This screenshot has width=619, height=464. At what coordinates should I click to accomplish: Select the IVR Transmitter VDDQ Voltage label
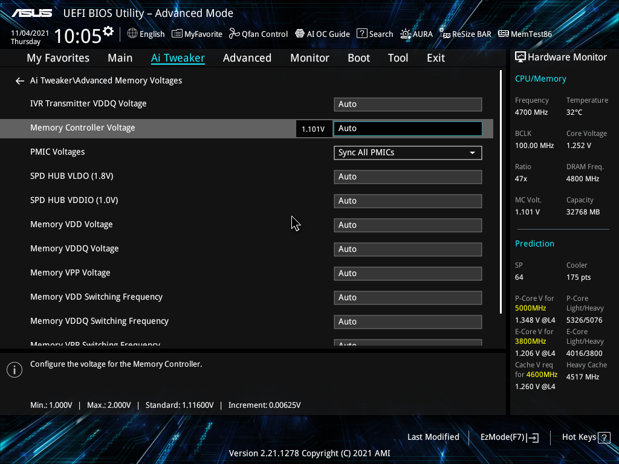[88, 103]
